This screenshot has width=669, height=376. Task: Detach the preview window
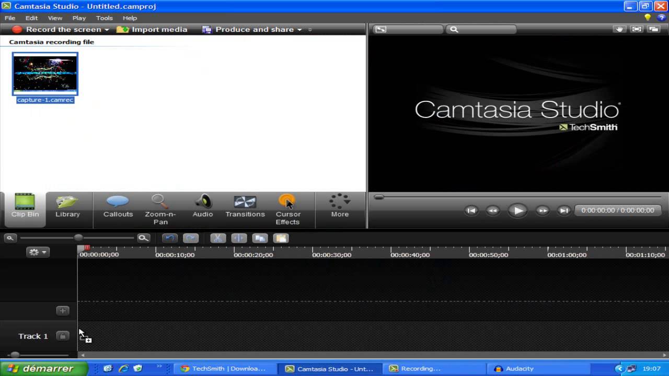[x=653, y=29]
